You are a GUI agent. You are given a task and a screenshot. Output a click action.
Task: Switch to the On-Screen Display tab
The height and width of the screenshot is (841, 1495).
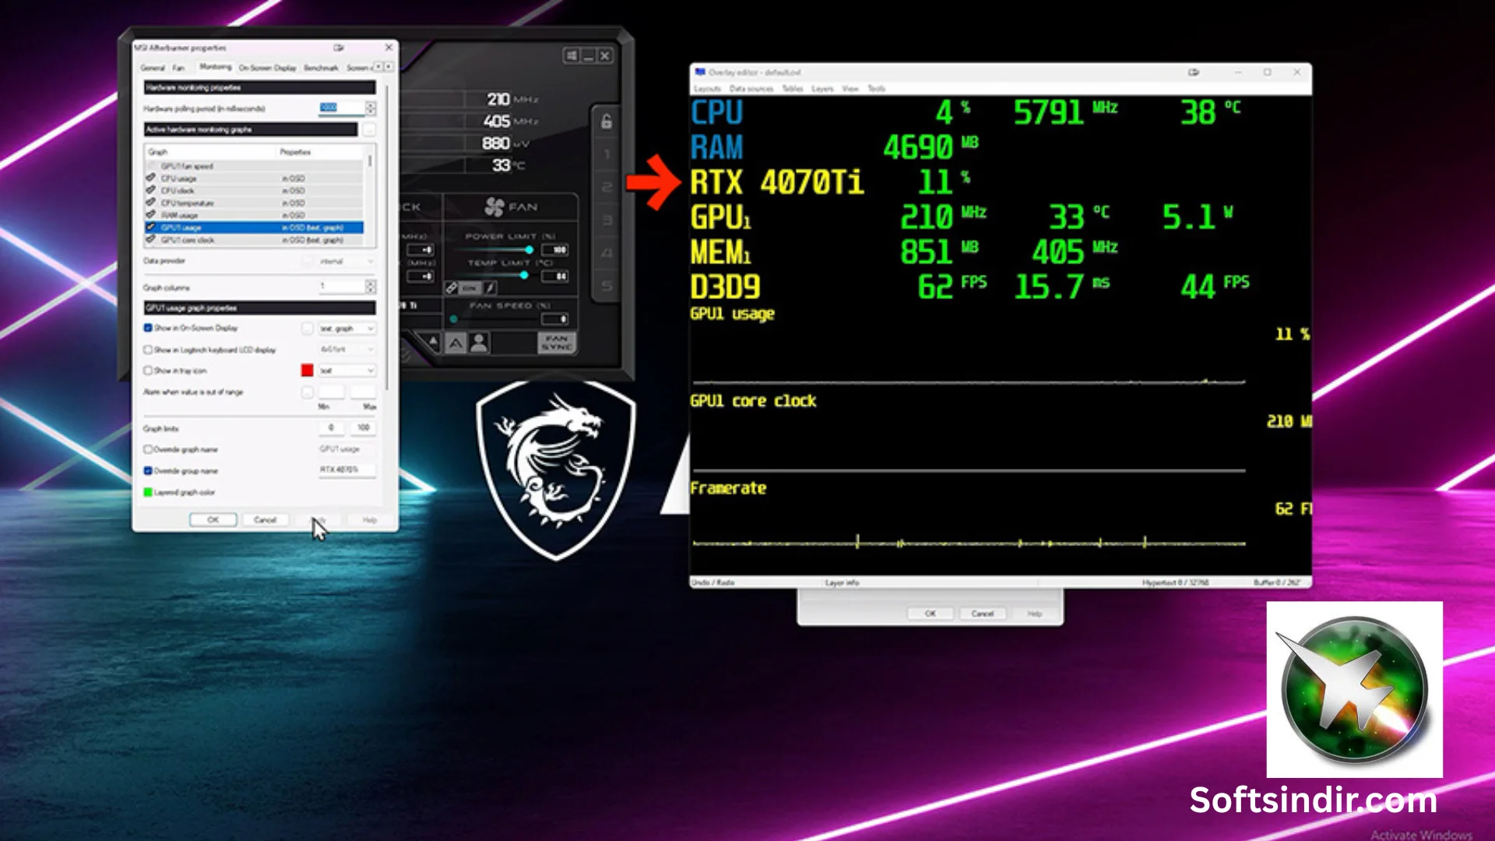[x=269, y=67]
